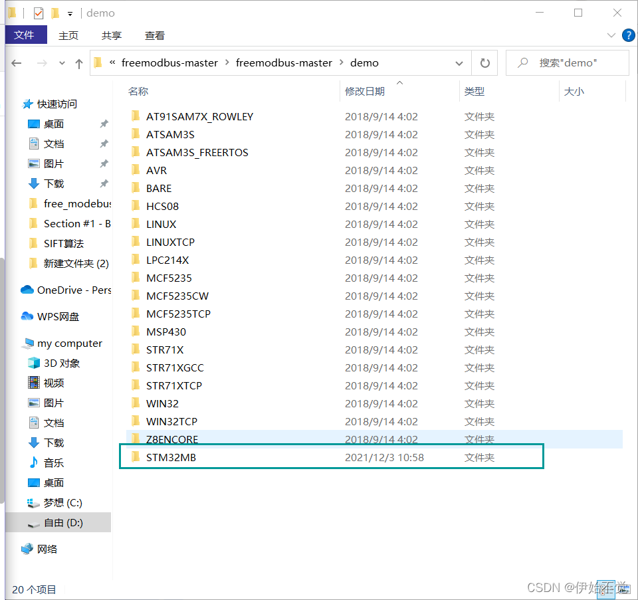Expand hidden breadcrumb path chevrons
Image resolution: width=638 pixels, height=600 pixels.
[112, 62]
